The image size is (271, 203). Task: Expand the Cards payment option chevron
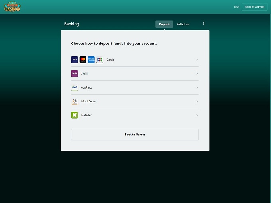[197, 60]
